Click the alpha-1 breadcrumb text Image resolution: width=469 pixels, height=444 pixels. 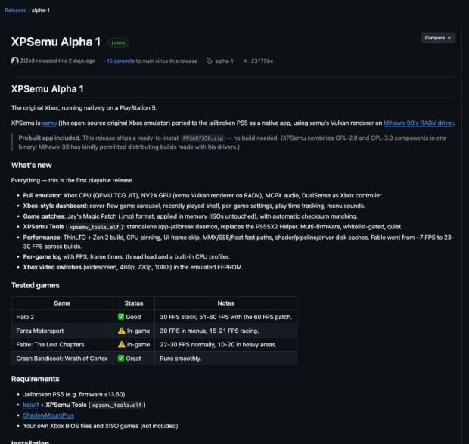(40, 10)
